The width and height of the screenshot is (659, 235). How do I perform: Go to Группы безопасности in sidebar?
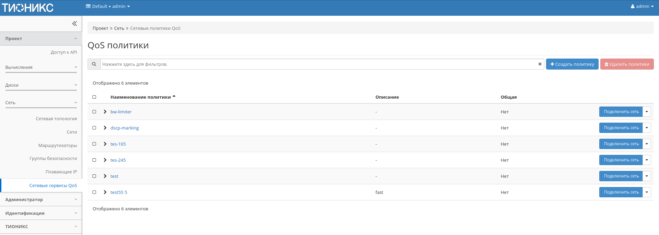pyautogui.click(x=53, y=159)
